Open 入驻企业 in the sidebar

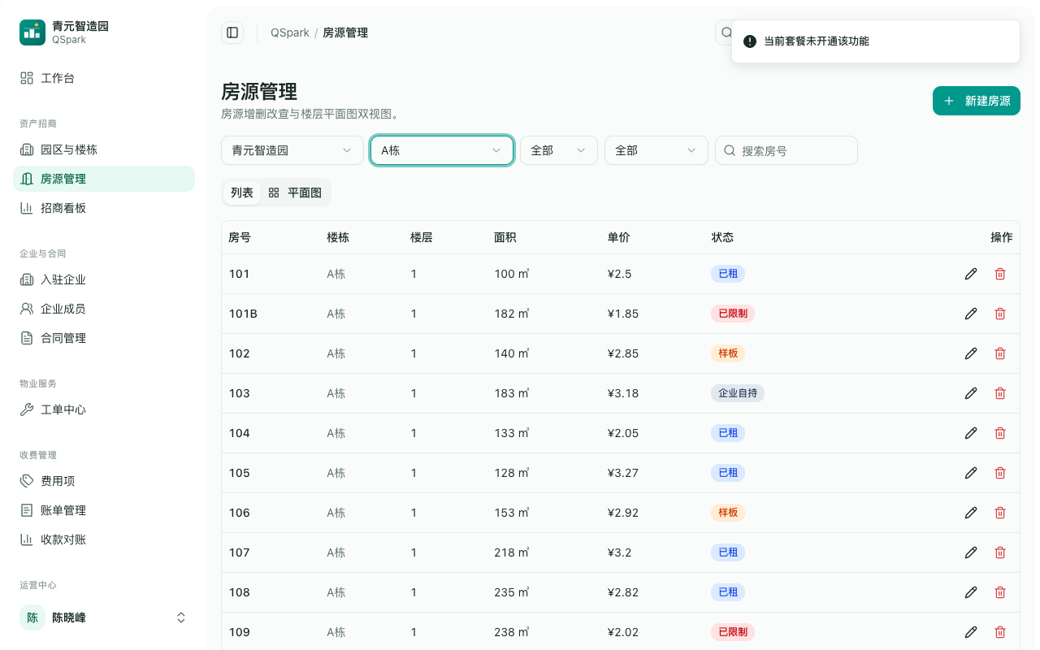[104, 279]
